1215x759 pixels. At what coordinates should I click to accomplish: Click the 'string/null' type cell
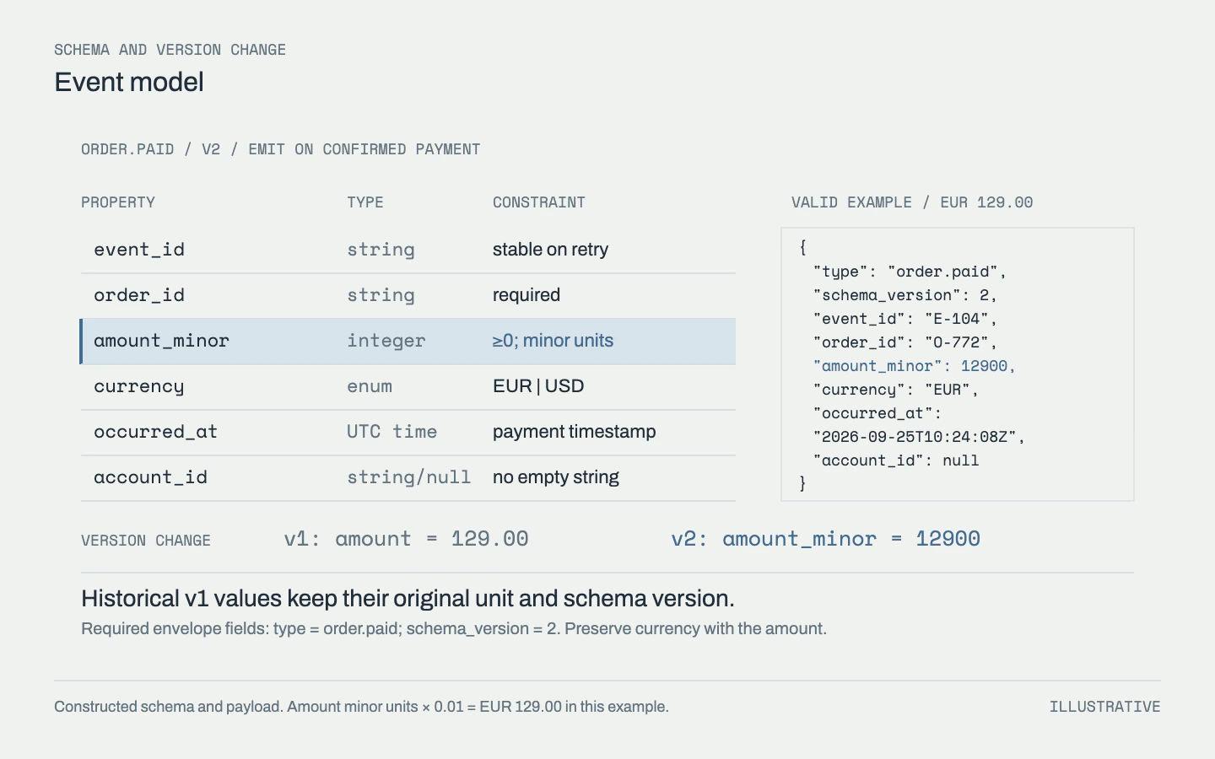[x=408, y=477]
